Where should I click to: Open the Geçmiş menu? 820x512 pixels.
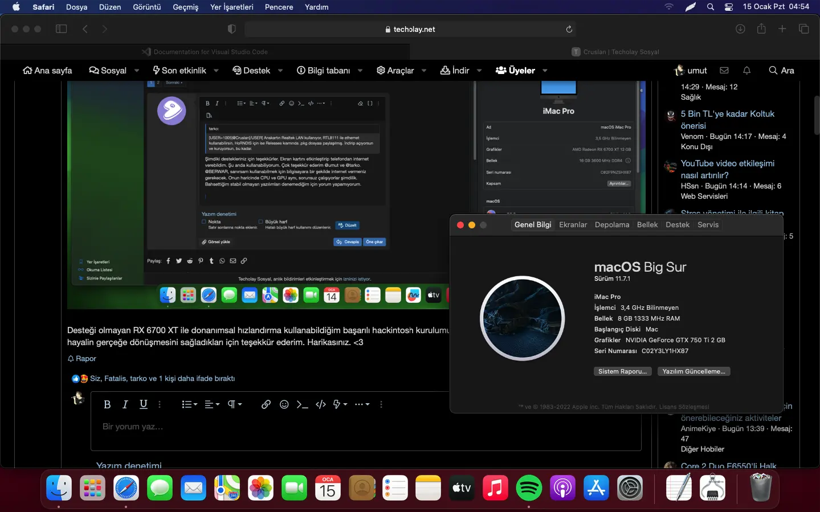pyautogui.click(x=186, y=7)
